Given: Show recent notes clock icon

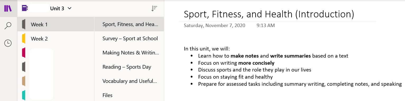Looking at the screenshot, I should 8,43.
